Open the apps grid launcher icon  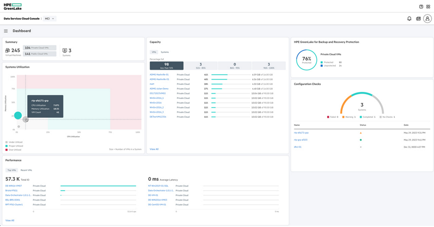coord(428,6)
